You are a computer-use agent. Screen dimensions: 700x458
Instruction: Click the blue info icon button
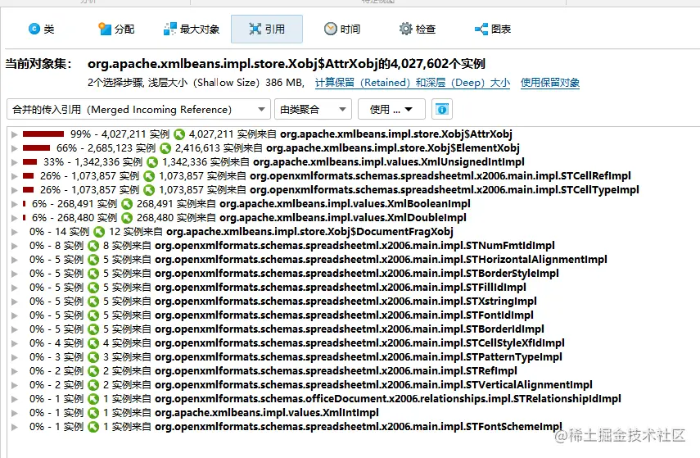tap(442, 110)
